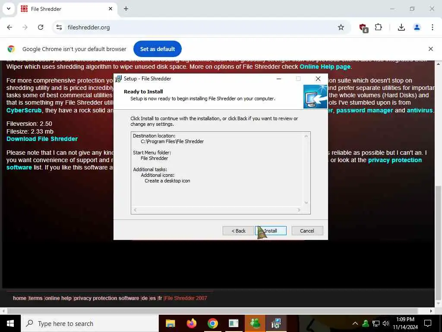Open the online help footer link
The width and height of the screenshot is (442, 332).
(x=58, y=298)
